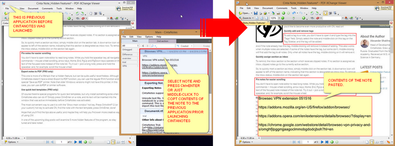Click Previous Page arrow in right window
Viewport: 395px width, 146px height.
pyautogui.click(x=299, y=142)
